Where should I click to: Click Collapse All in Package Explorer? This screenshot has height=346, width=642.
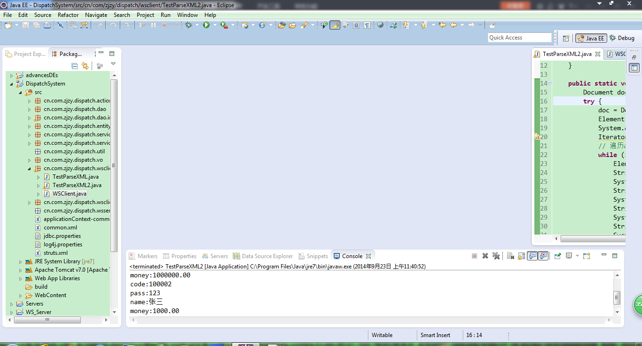(x=74, y=66)
